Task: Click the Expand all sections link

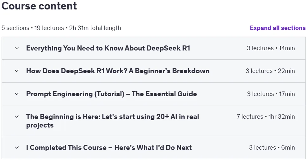Action: coord(278,28)
